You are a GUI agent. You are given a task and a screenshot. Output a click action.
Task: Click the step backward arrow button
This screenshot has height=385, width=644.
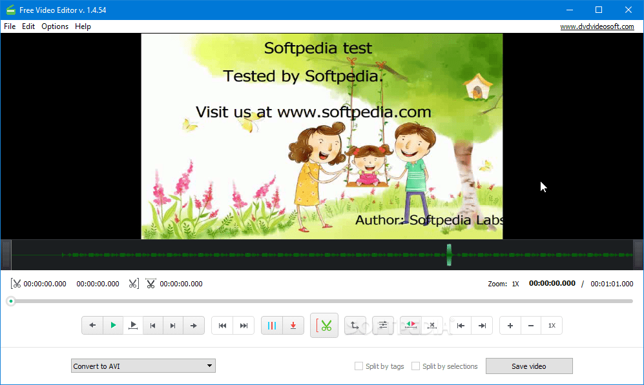pos(92,326)
